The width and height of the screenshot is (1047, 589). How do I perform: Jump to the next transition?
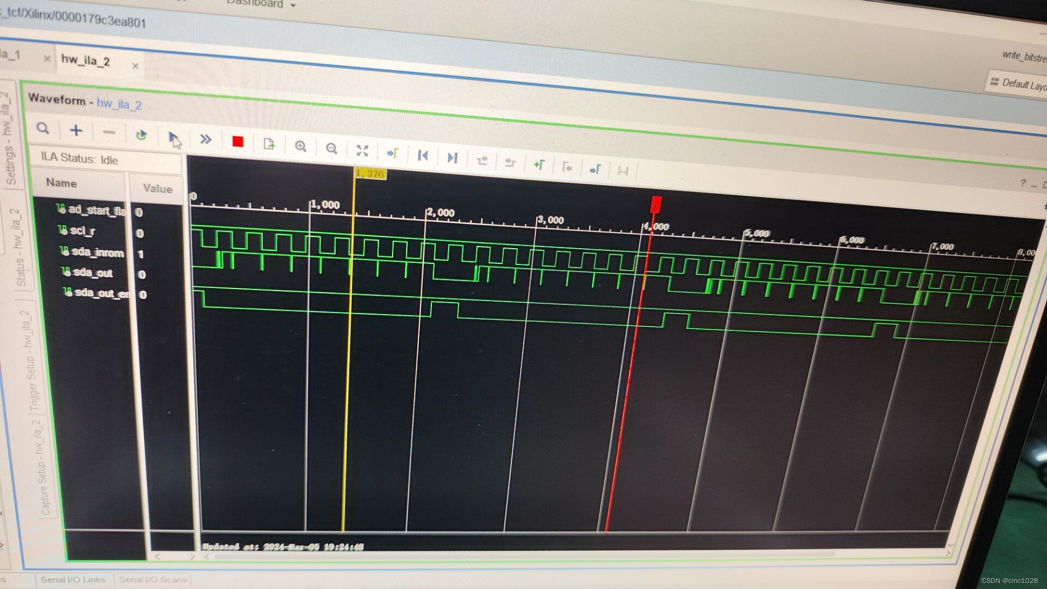[452, 157]
